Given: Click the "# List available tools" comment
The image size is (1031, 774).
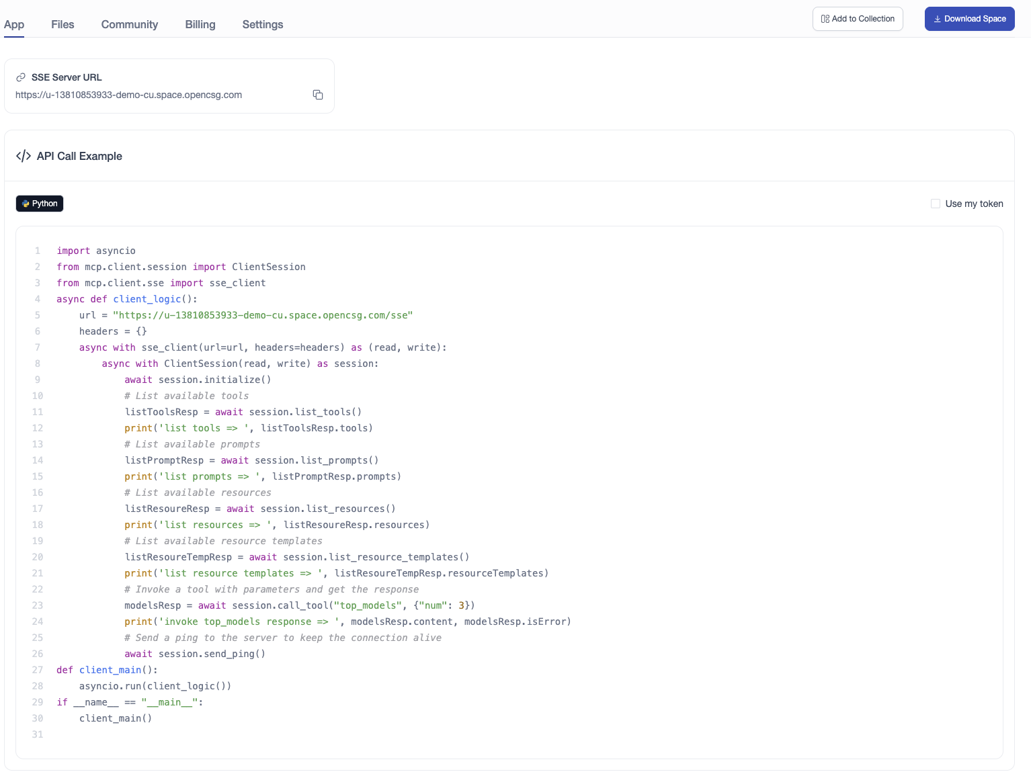Looking at the screenshot, I should (186, 396).
